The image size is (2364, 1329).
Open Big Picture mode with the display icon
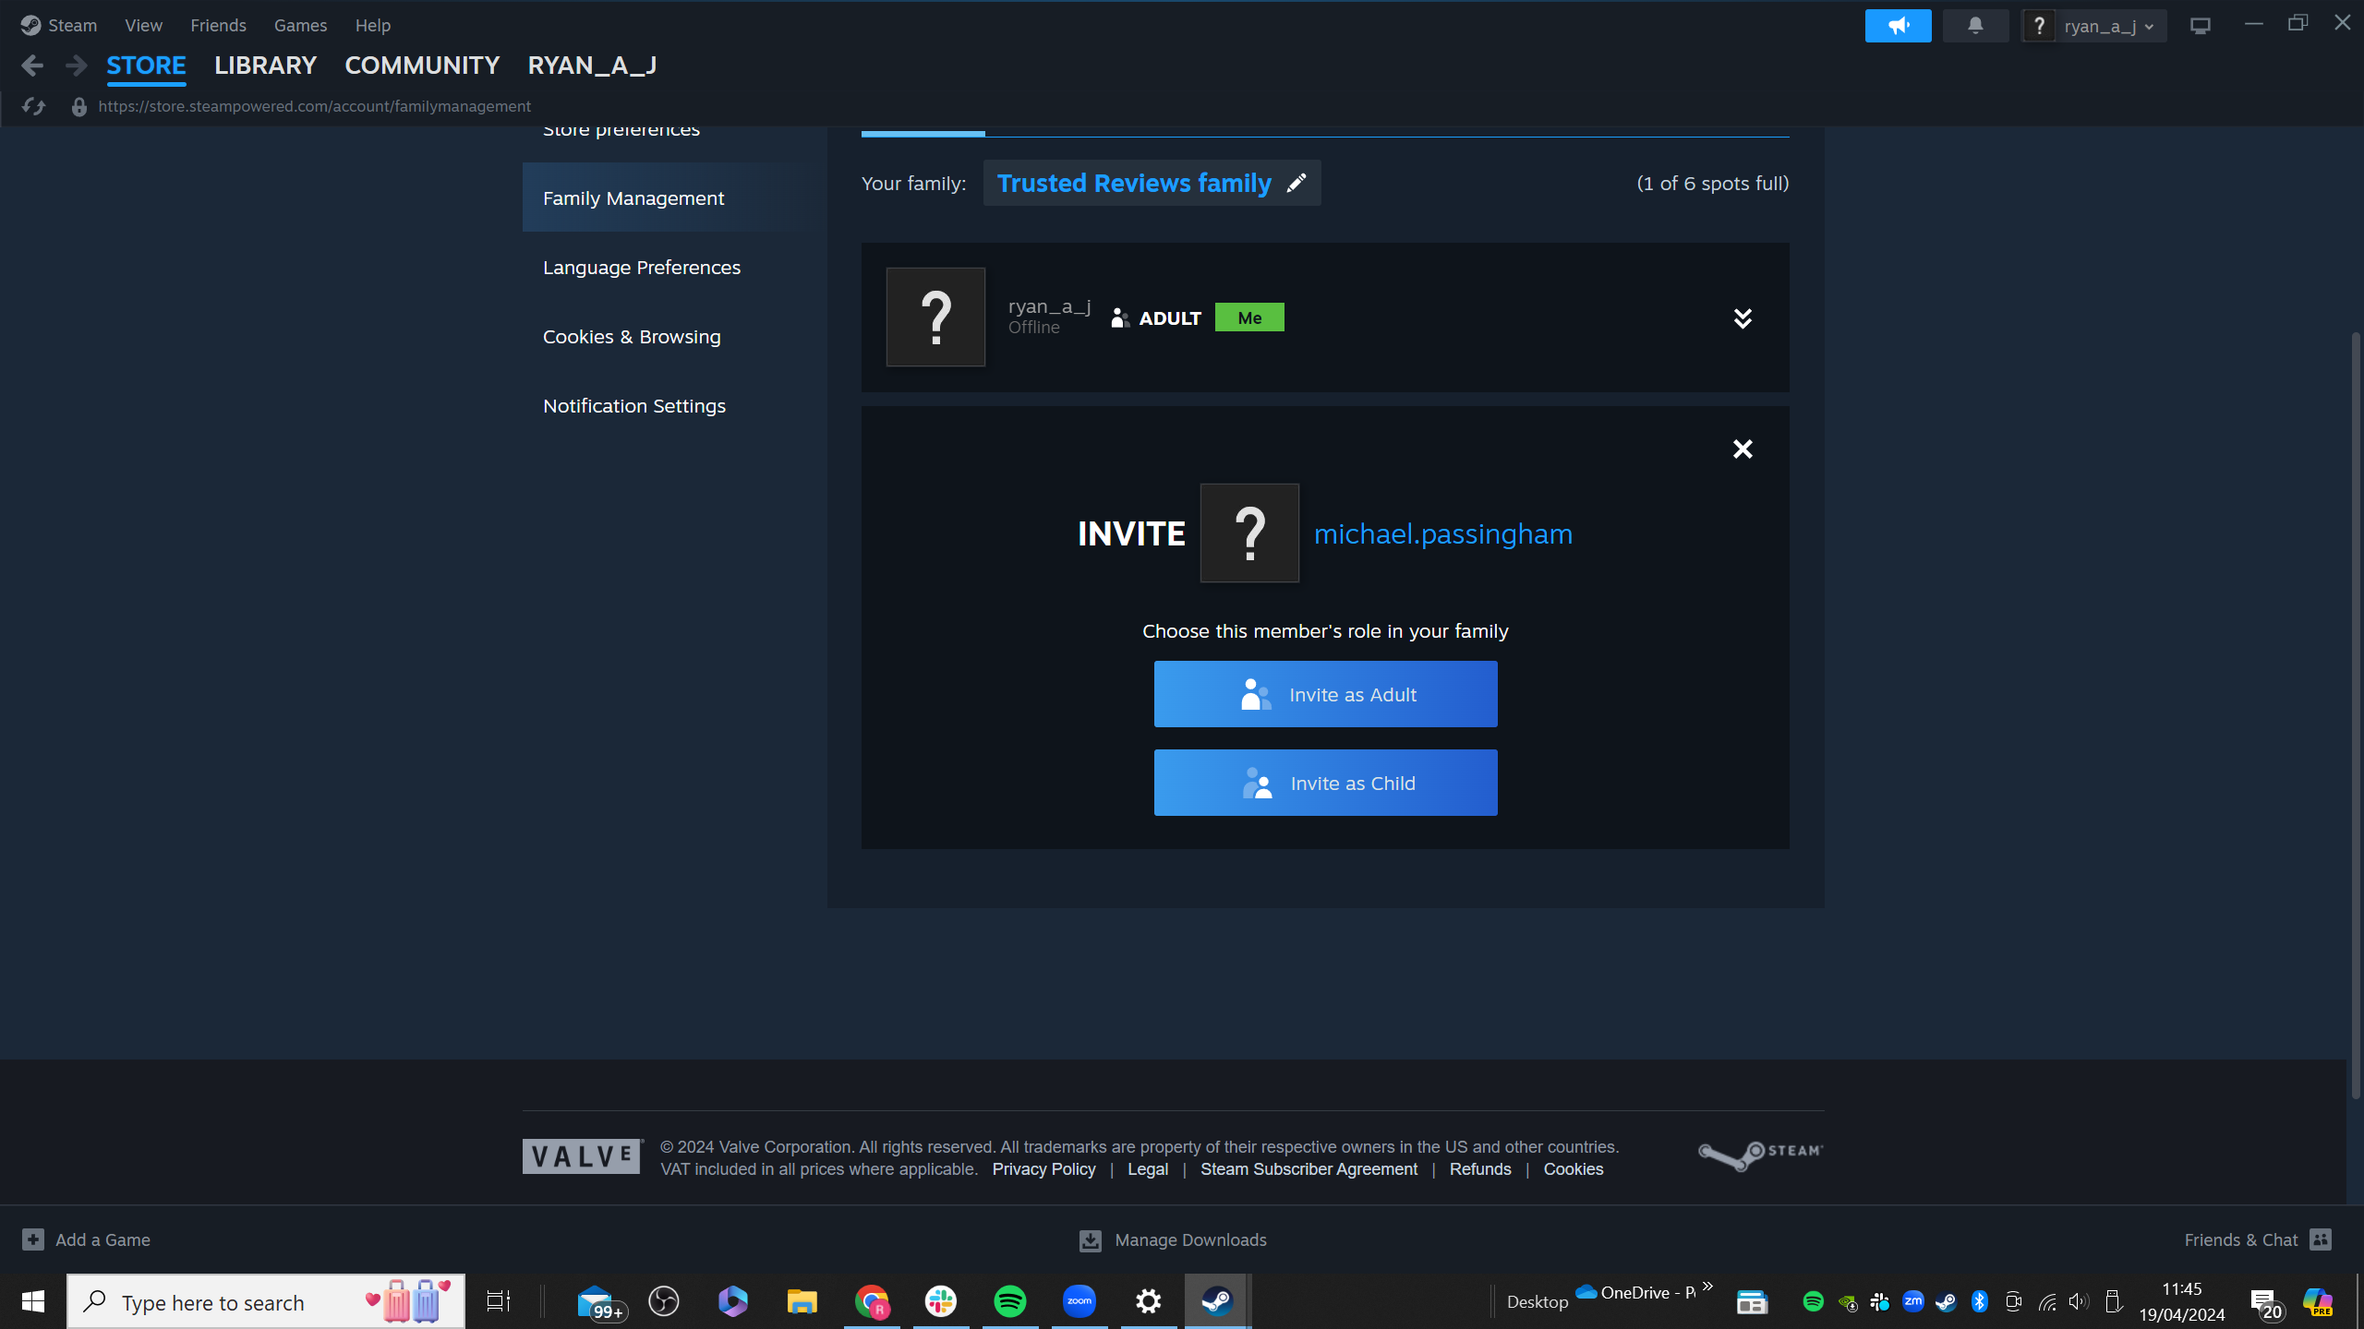pos(2201,25)
